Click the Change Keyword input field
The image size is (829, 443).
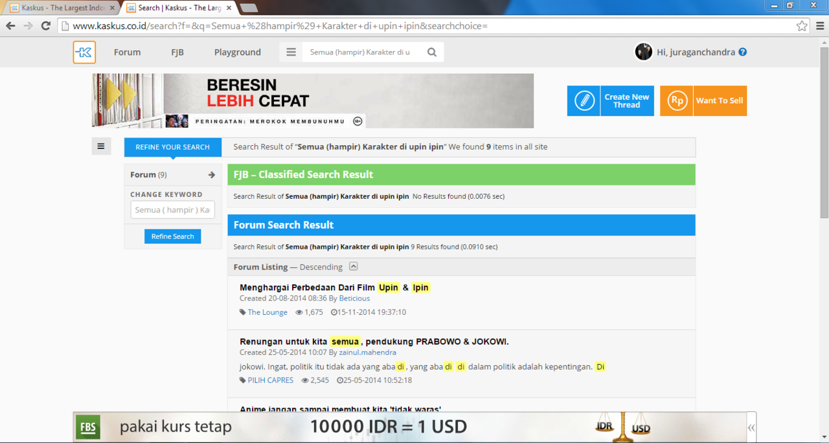(173, 210)
